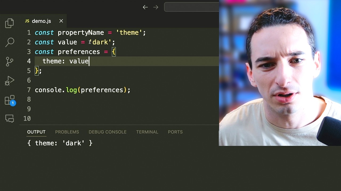Open the Remote Explorer view
The image size is (341, 191).
point(10,119)
